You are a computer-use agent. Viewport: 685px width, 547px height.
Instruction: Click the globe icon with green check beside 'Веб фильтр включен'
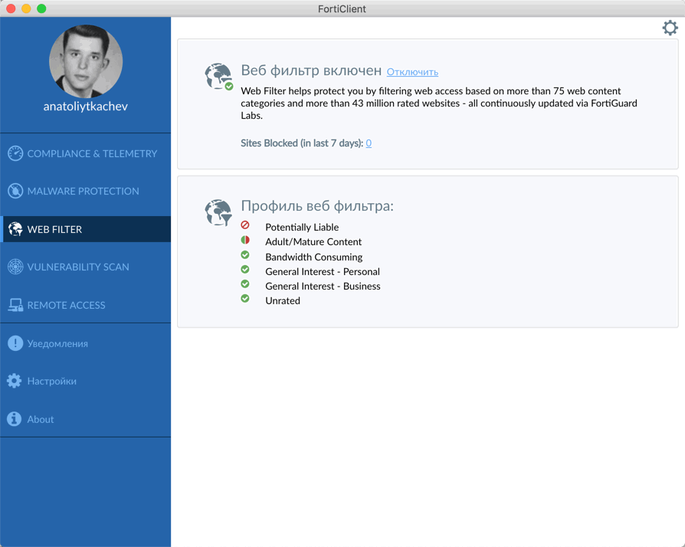click(x=219, y=77)
